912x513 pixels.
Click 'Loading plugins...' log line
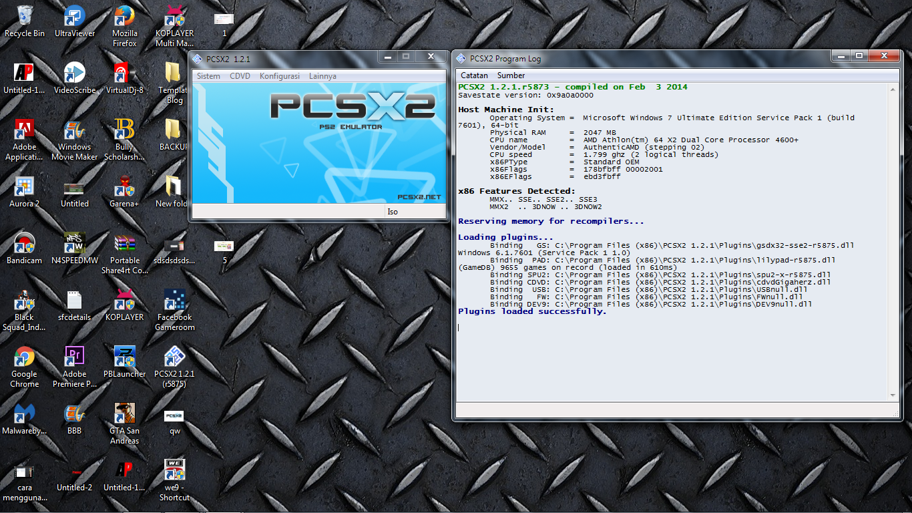click(505, 237)
